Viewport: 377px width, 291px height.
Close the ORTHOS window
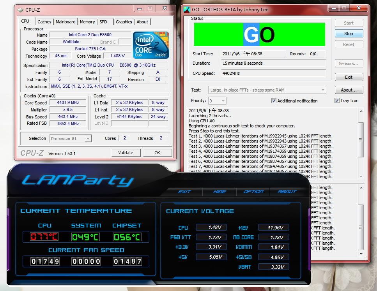359,8
